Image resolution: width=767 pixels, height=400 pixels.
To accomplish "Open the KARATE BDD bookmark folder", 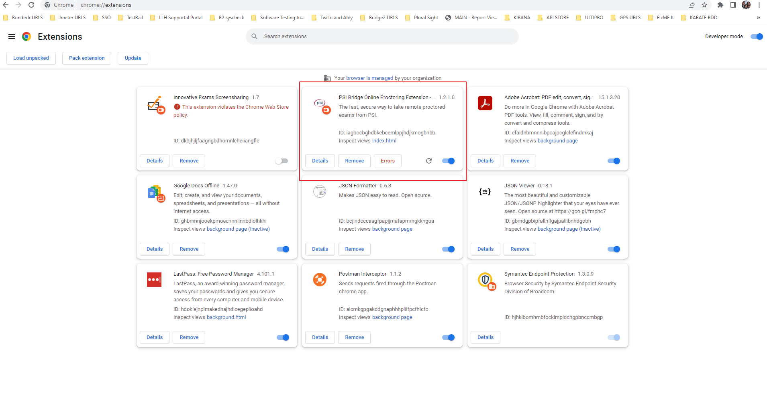I will point(699,18).
